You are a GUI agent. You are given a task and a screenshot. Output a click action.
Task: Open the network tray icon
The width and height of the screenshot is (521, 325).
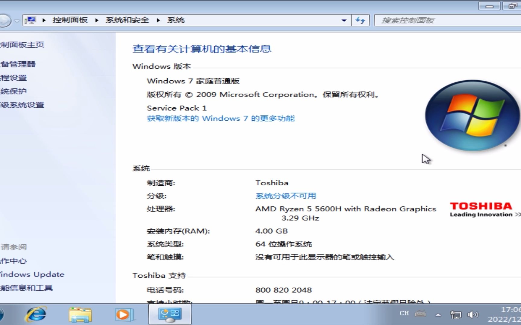[455, 315]
